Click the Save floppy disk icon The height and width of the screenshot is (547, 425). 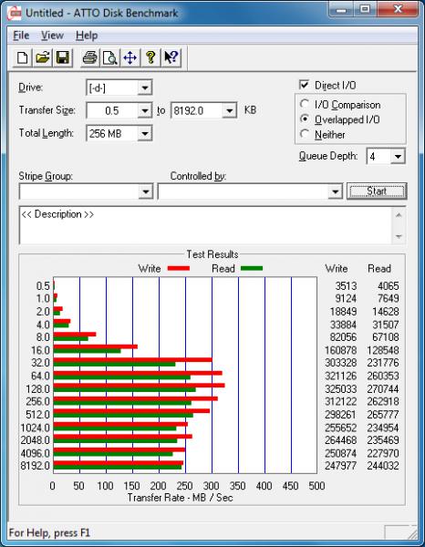62,57
